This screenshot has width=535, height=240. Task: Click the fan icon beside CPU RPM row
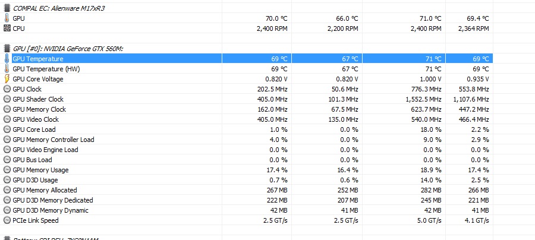click(x=7, y=29)
